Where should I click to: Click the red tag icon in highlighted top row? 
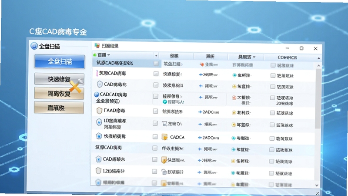click(x=201, y=64)
